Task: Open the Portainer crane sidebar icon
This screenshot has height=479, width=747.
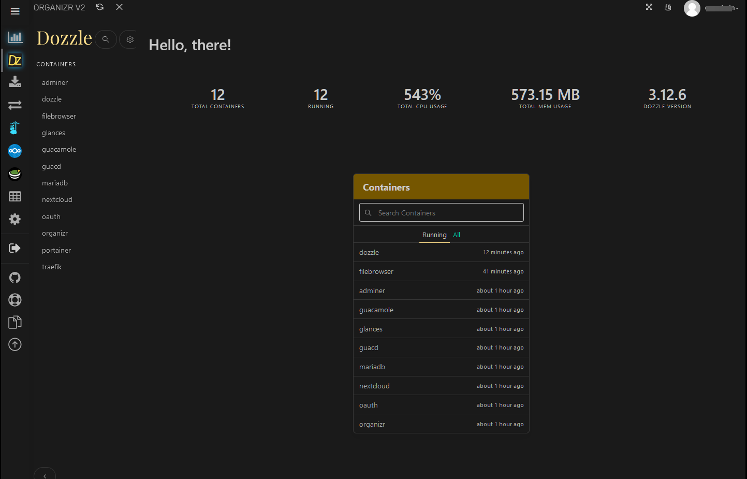Action: [x=14, y=127]
